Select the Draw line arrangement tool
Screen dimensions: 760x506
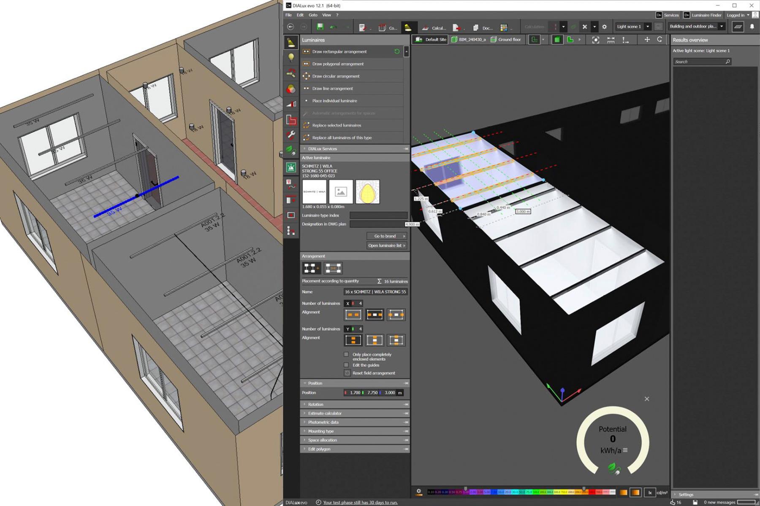[333, 89]
